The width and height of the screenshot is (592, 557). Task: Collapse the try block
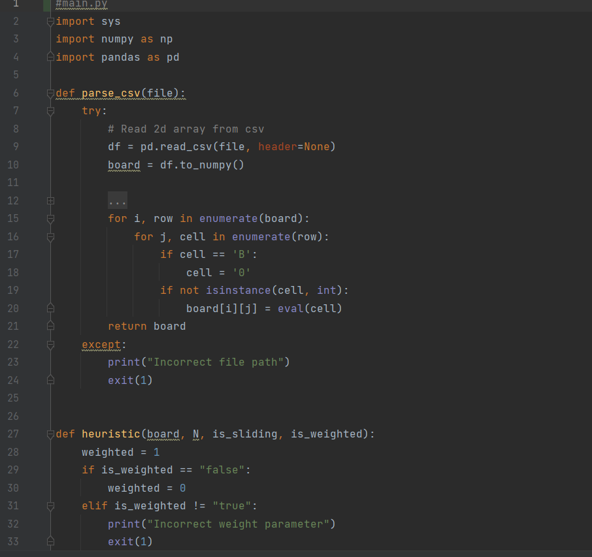pos(50,110)
